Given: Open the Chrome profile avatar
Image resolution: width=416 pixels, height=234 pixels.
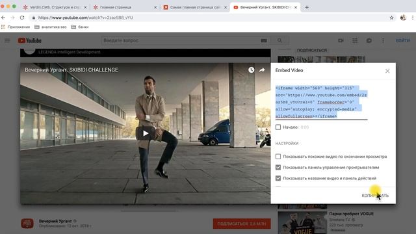Looking at the screenshot, I should point(403,18).
